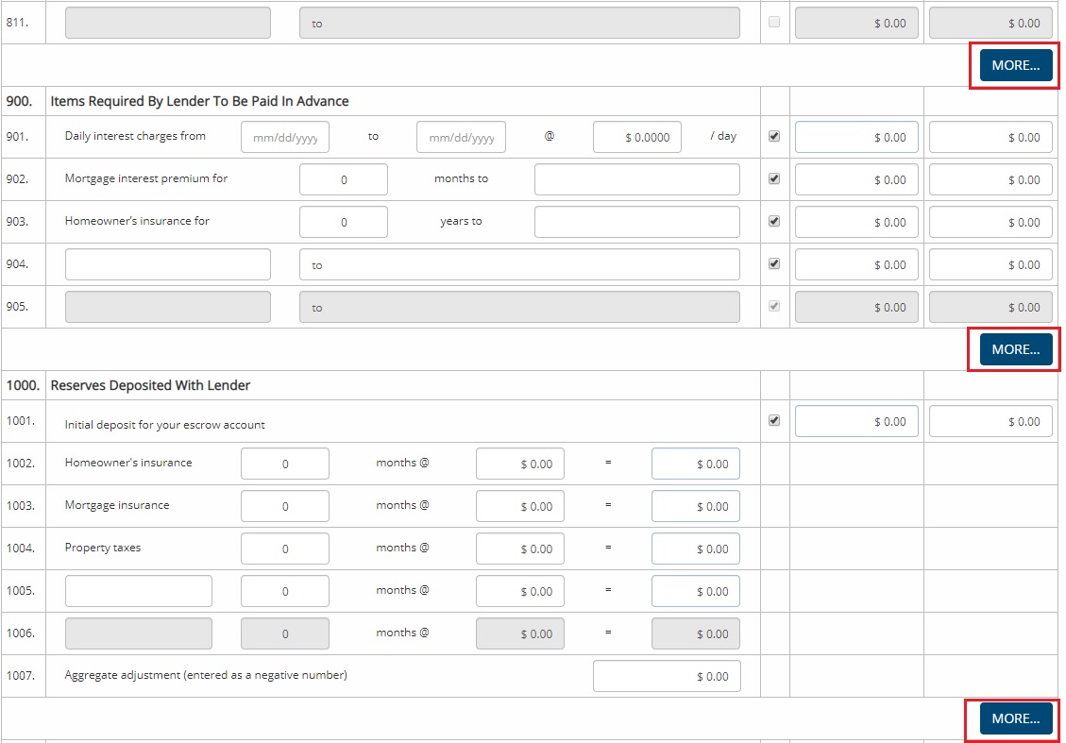Select the line 1003 mortgage insurance total field
The height and width of the screenshot is (743, 1066).
(x=696, y=506)
